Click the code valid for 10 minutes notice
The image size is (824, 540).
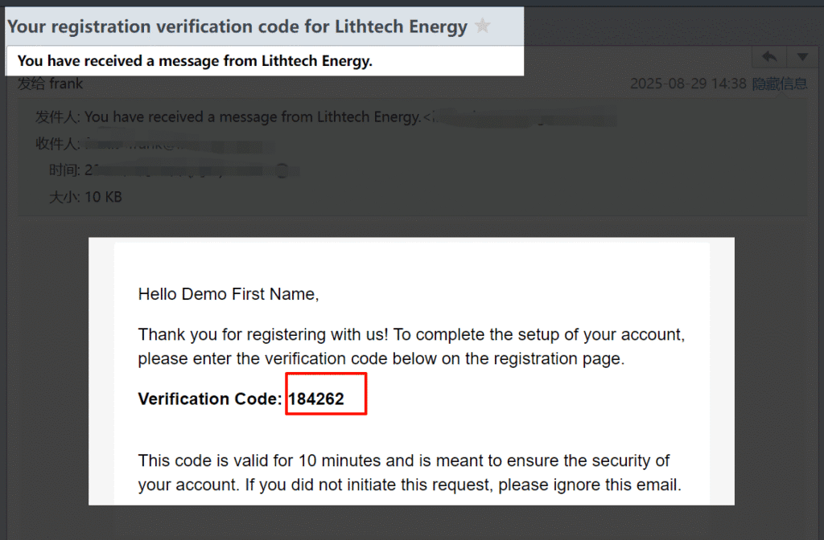(x=402, y=461)
